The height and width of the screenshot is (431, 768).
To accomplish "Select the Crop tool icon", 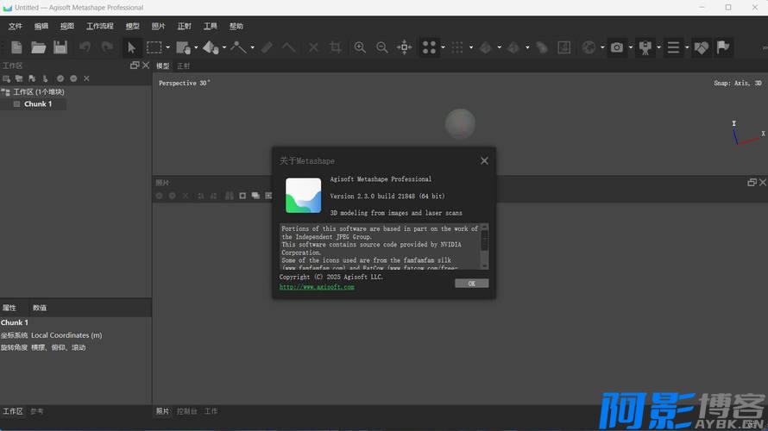I will 336,47.
